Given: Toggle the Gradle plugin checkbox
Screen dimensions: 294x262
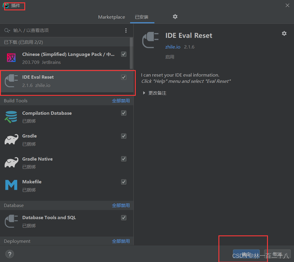Looking at the screenshot, I should tap(124, 136).
